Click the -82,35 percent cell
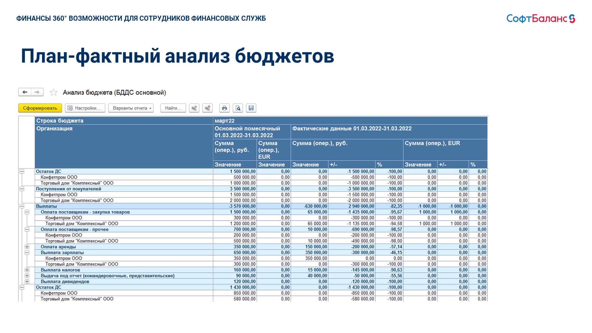The width and height of the screenshot is (592, 333). point(389,206)
